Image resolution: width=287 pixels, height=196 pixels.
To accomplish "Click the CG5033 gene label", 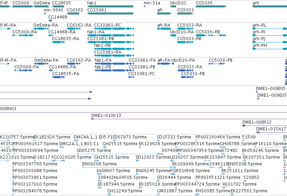I will (185, 10).
